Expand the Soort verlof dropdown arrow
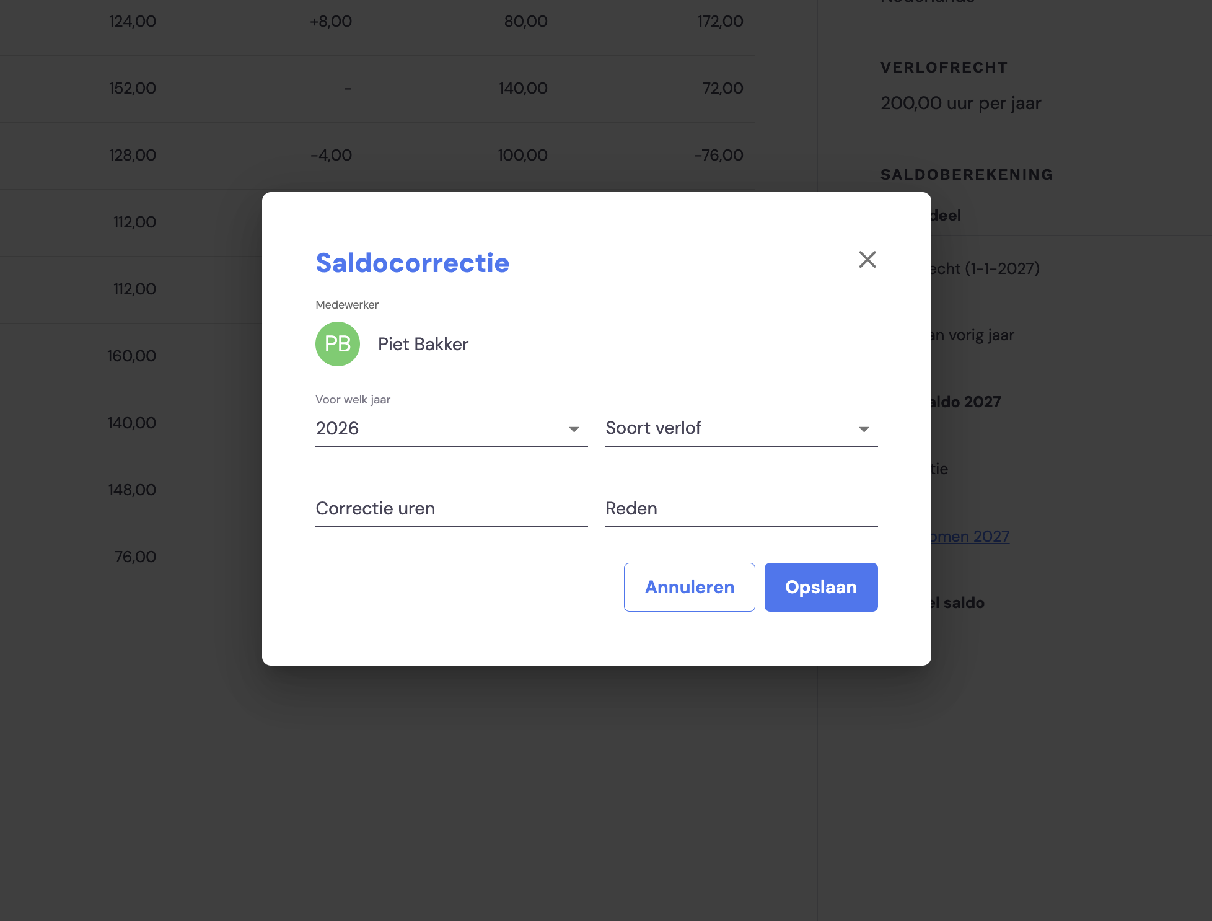The height and width of the screenshot is (921, 1212). (x=864, y=429)
